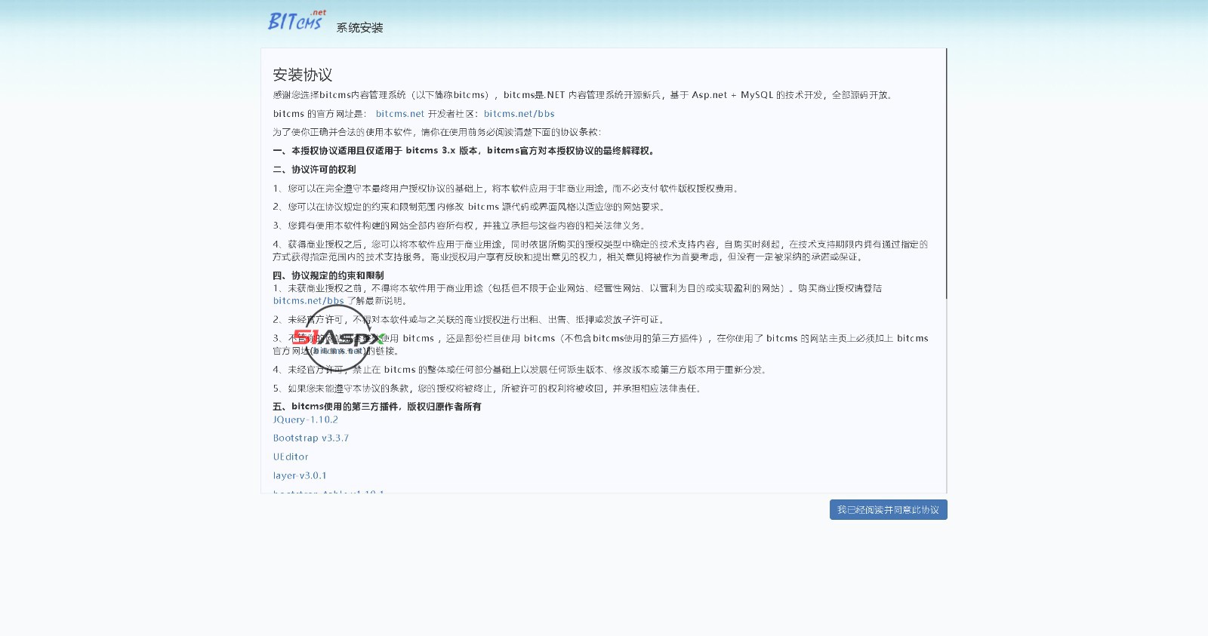Open the bitcms.net/bbs developer community link
The width and height of the screenshot is (1208, 636).
(519, 114)
